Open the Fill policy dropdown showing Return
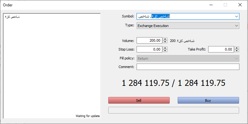Image resolution: width=248 pixels, height=124 pixels. pyautogui.click(x=188, y=59)
